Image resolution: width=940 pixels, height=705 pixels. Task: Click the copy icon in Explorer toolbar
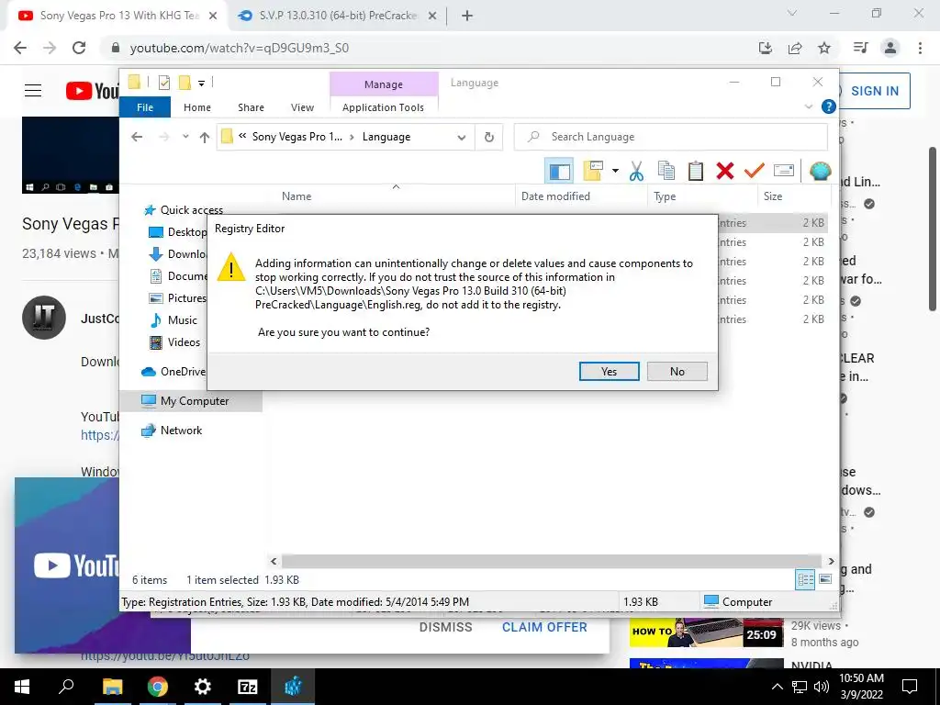point(666,171)
